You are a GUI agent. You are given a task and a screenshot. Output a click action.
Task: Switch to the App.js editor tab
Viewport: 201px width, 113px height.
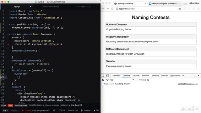point(17,7)
